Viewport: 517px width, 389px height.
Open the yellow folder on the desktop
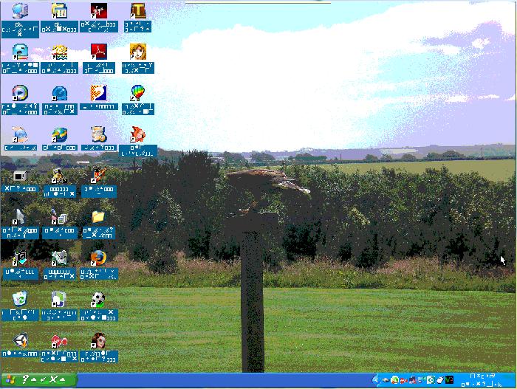98,216
